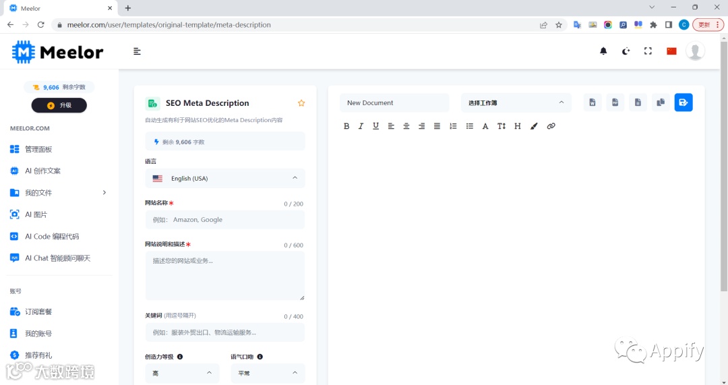Screen dimensions: 728x385
Task: Open the user profile avatar
Action: pos(695,51)
